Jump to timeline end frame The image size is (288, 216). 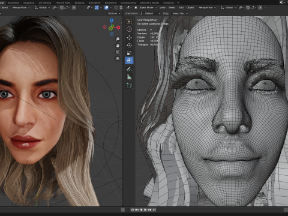coord(154,209)
